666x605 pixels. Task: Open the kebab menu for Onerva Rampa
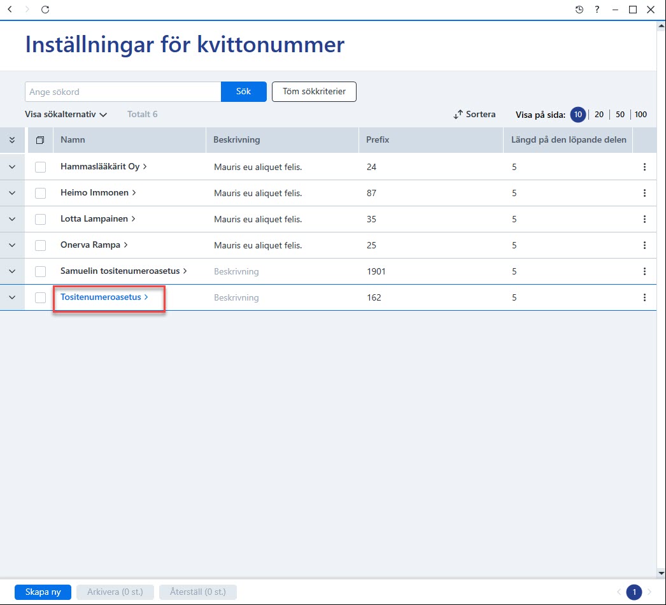point(644,245)
